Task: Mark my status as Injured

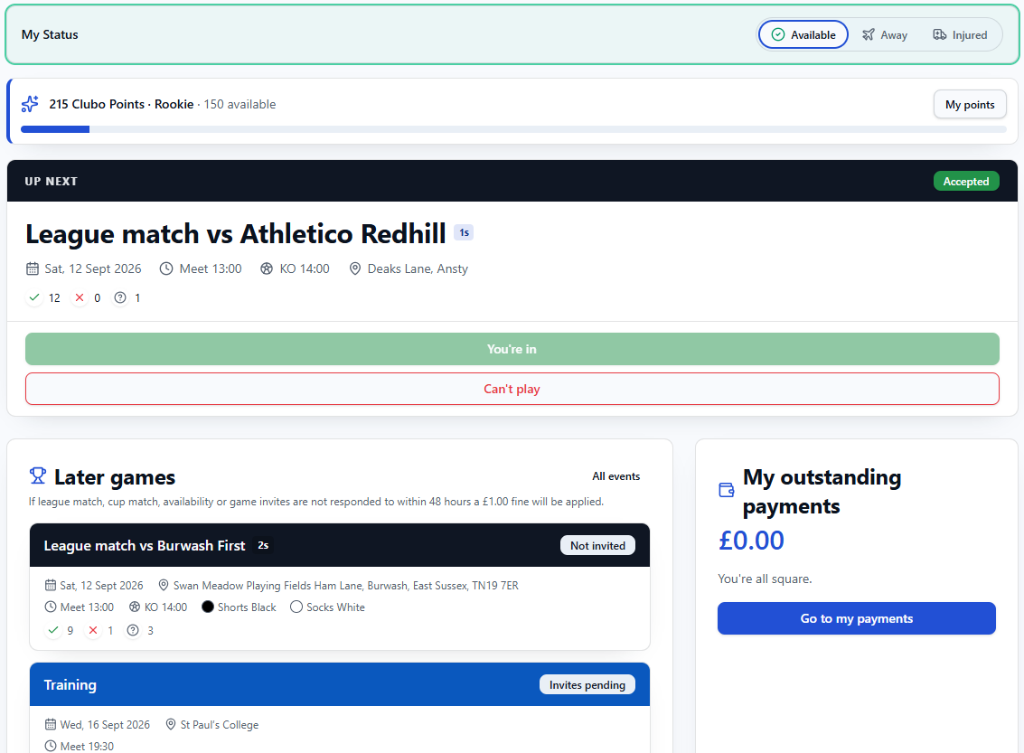Action: coord(959,34)
